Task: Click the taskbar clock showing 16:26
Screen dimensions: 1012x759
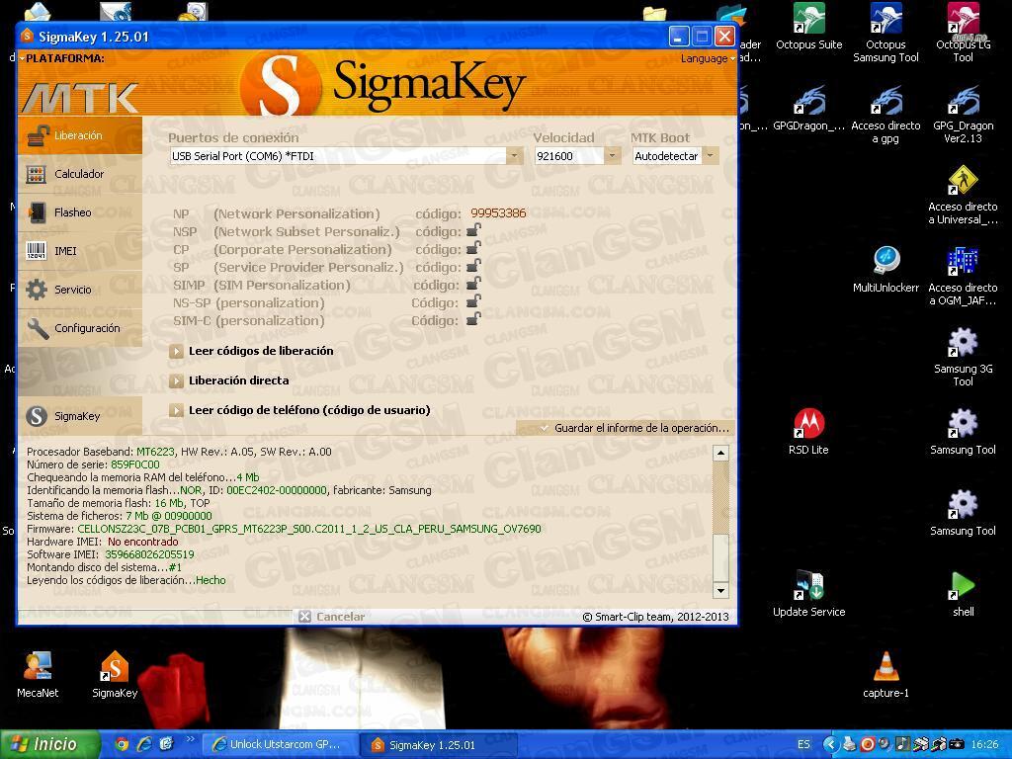Action: [984, 745]
